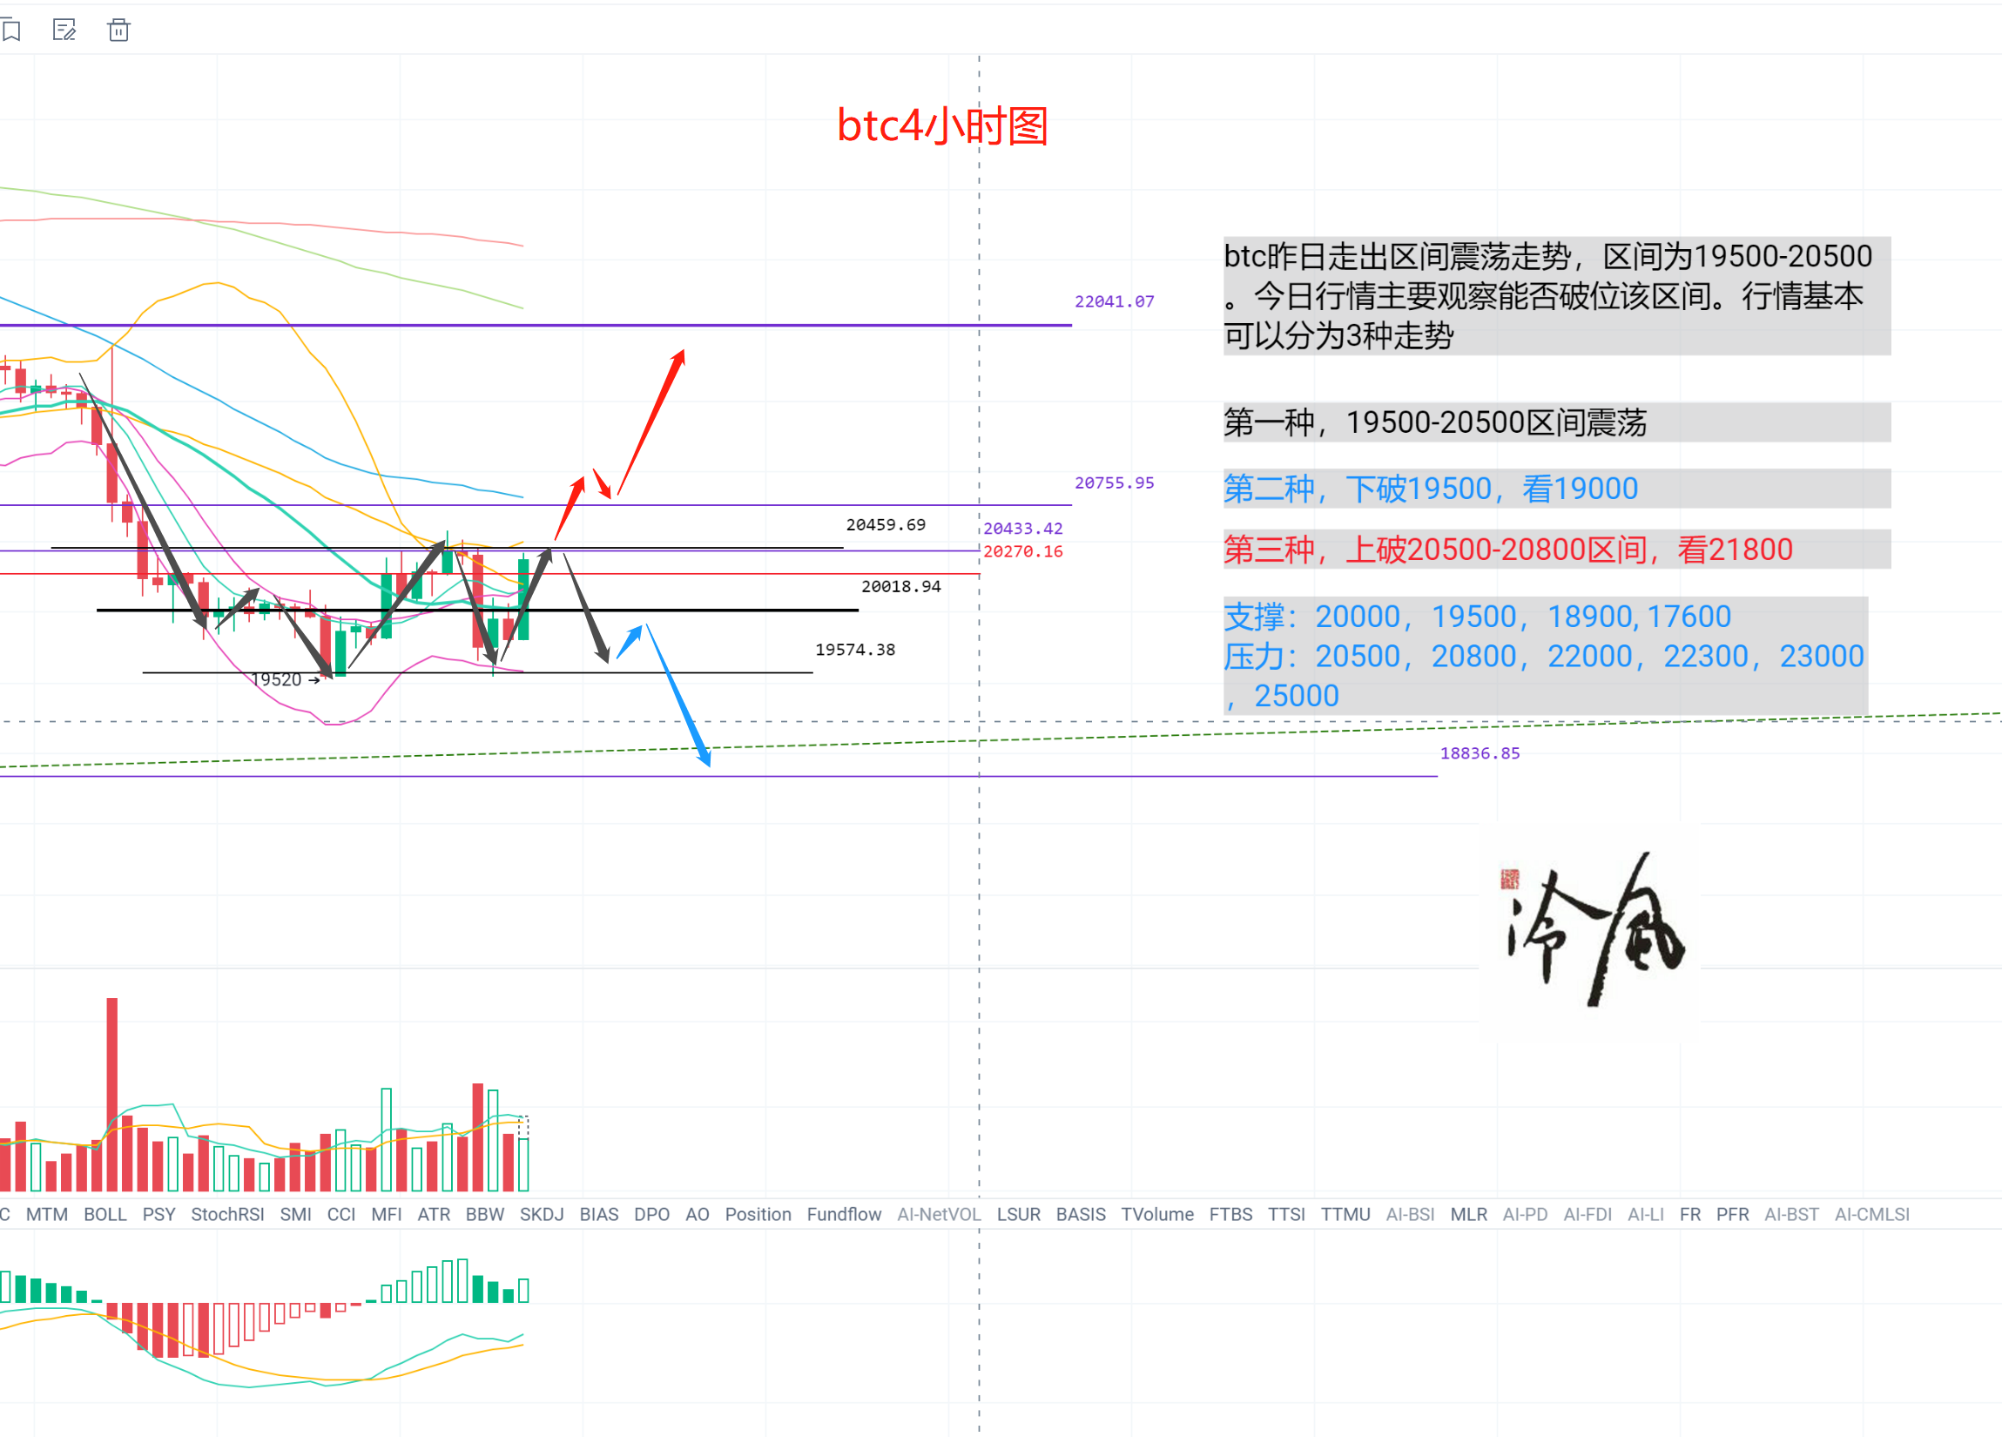Select the BOLL indicator tab
The image size is (2002, 1437).
pos(105,1214)
